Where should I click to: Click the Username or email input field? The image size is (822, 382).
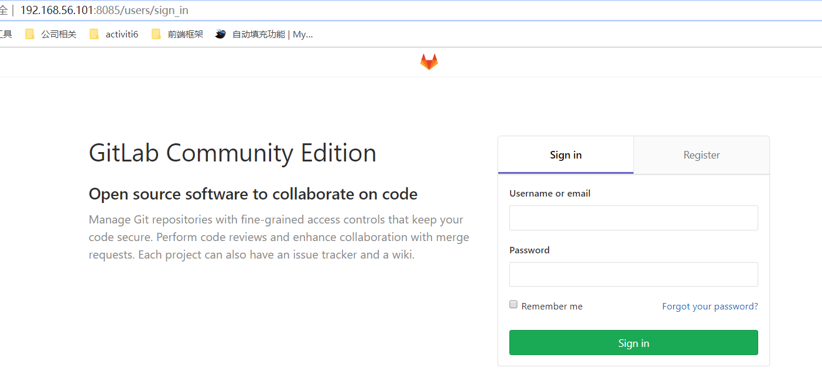[x=633, y=218]
